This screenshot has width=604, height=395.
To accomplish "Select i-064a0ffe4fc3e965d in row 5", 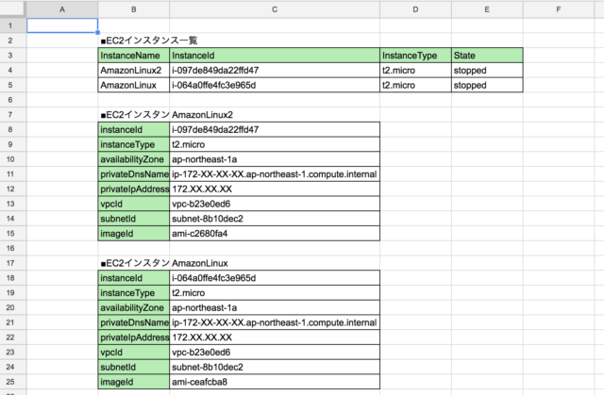I will click(x=275, y=85).
